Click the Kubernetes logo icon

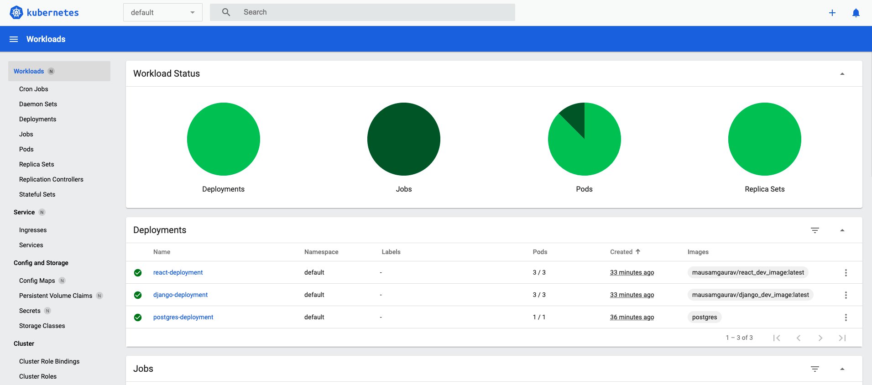(16, 13)
